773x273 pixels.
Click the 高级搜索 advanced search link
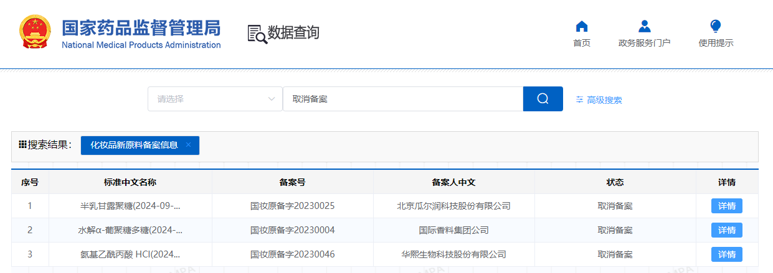tap(604, 99)
